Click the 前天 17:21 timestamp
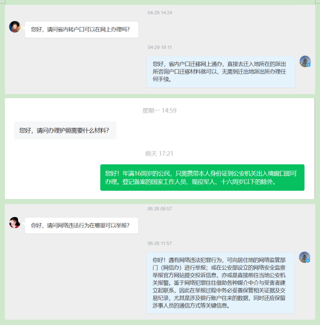320x325 pixels. tap(159, 154)
